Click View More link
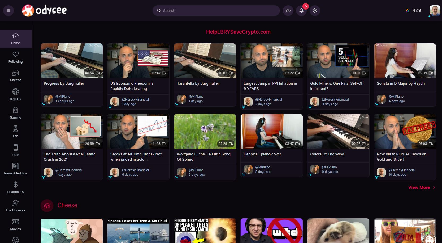Screen dimensions: 442x243 tap(422, 187)
